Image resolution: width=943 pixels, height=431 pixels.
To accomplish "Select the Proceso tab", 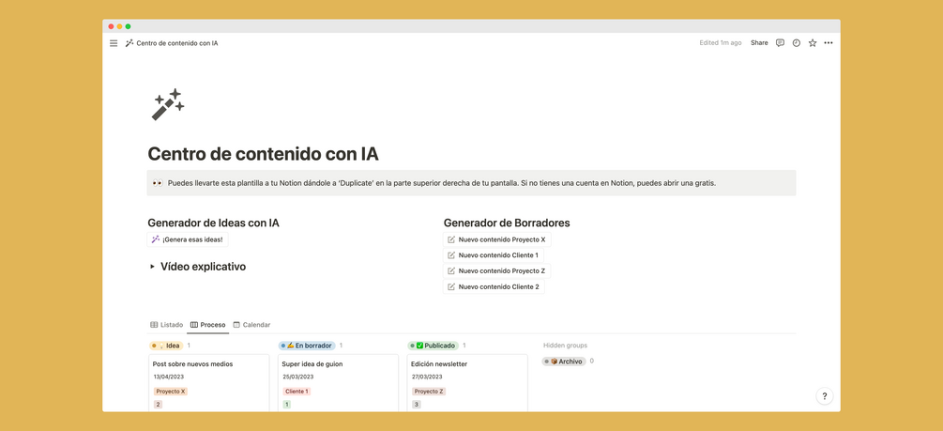I will coord(208,325).
